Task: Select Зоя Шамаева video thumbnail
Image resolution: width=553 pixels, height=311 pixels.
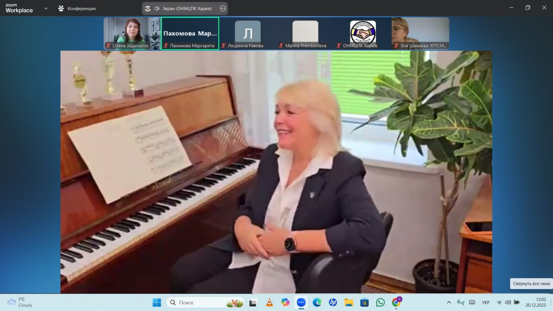Action: click(420, 33)
